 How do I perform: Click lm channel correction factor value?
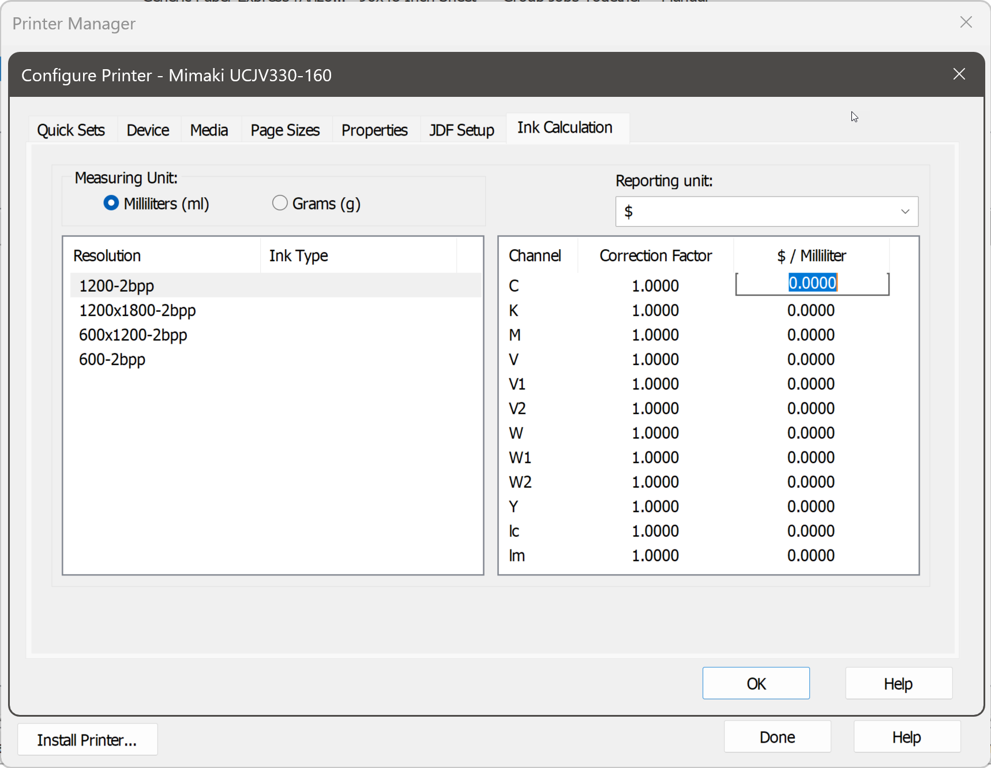pos(655,555)
